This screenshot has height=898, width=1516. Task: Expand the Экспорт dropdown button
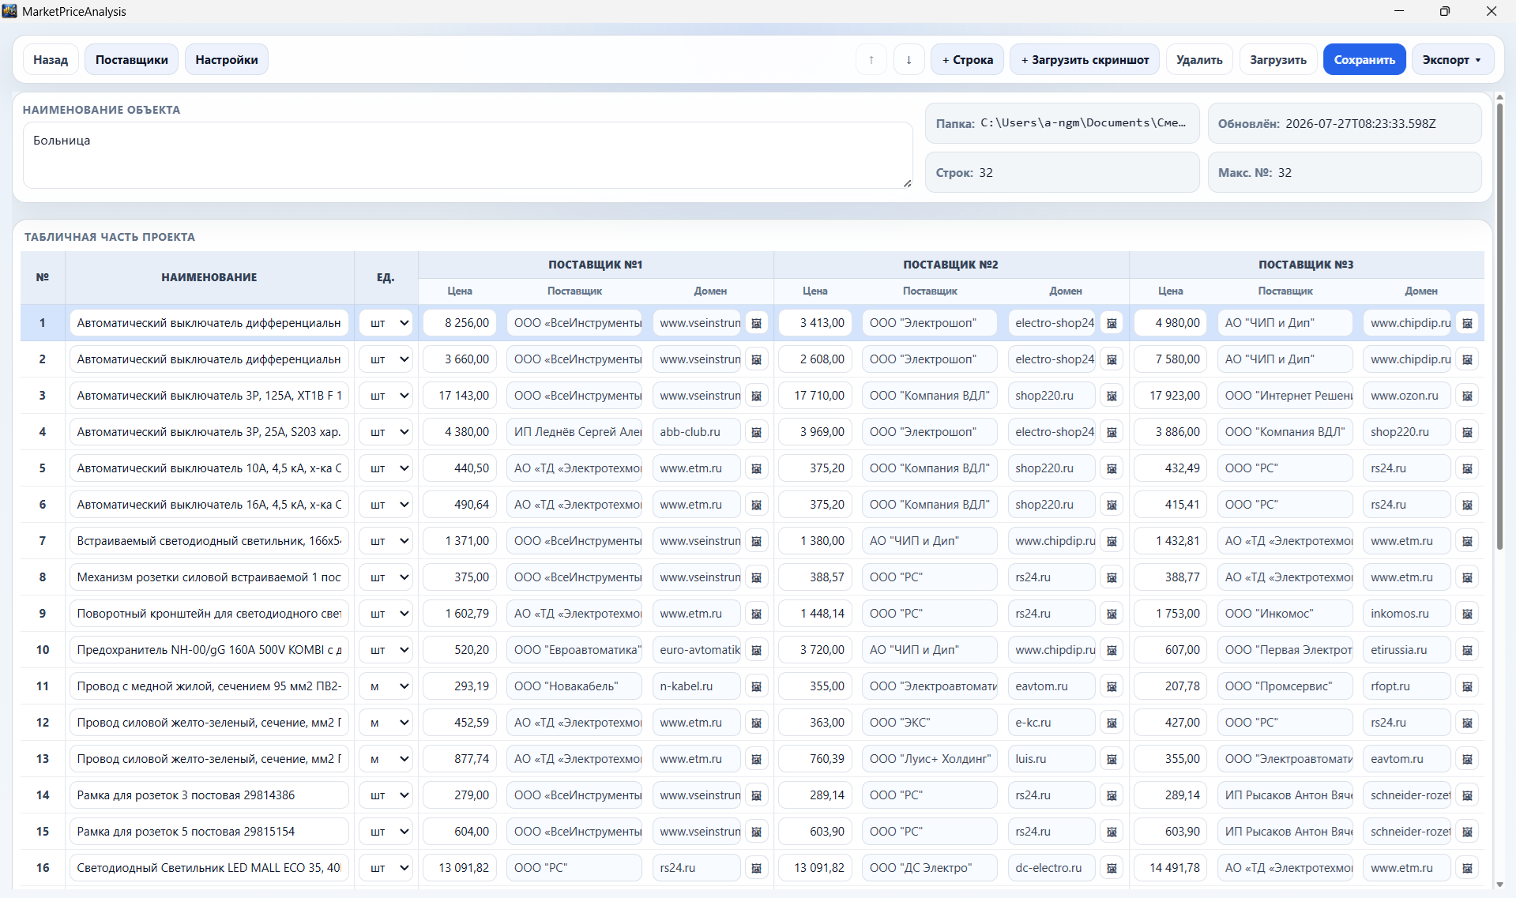[x=1452, y=60]
